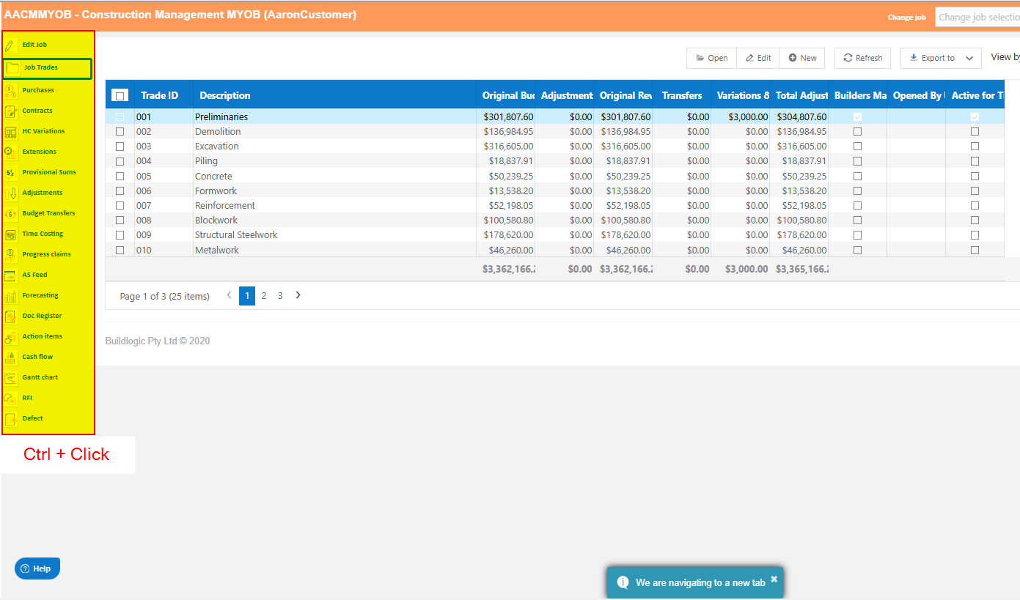Click the AS Feed sidebar icon

[10, 275]
